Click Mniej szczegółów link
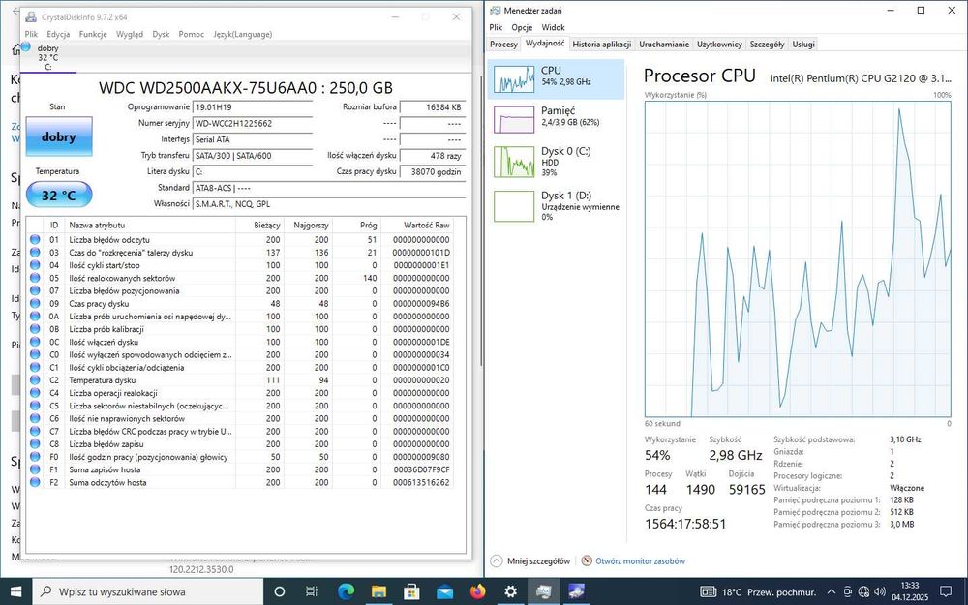 [x=538, y=561]
